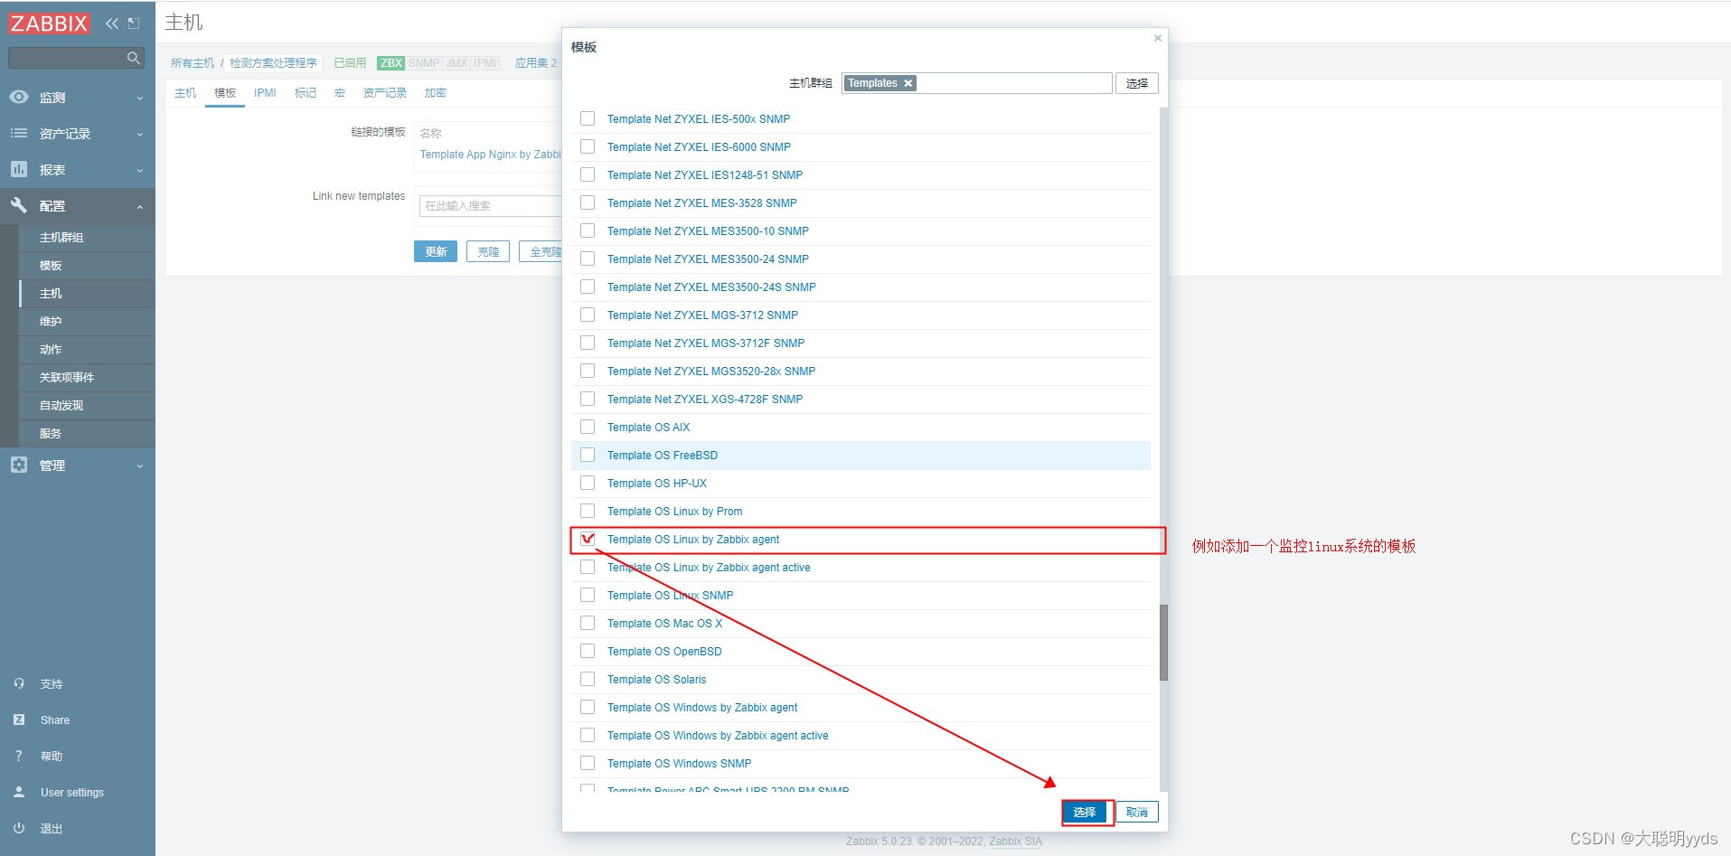Check Template OS AIX checkbox

pyautogui.click(x=588, y=427)
